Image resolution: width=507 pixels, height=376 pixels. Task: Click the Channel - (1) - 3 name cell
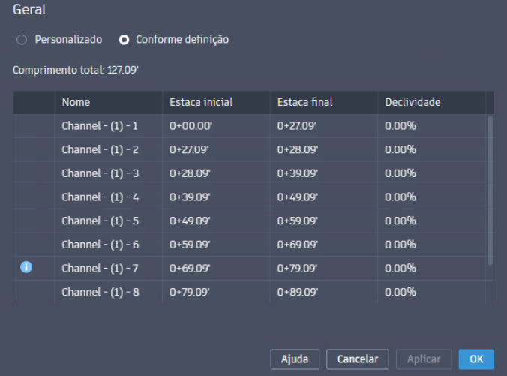tap(100, 173)
